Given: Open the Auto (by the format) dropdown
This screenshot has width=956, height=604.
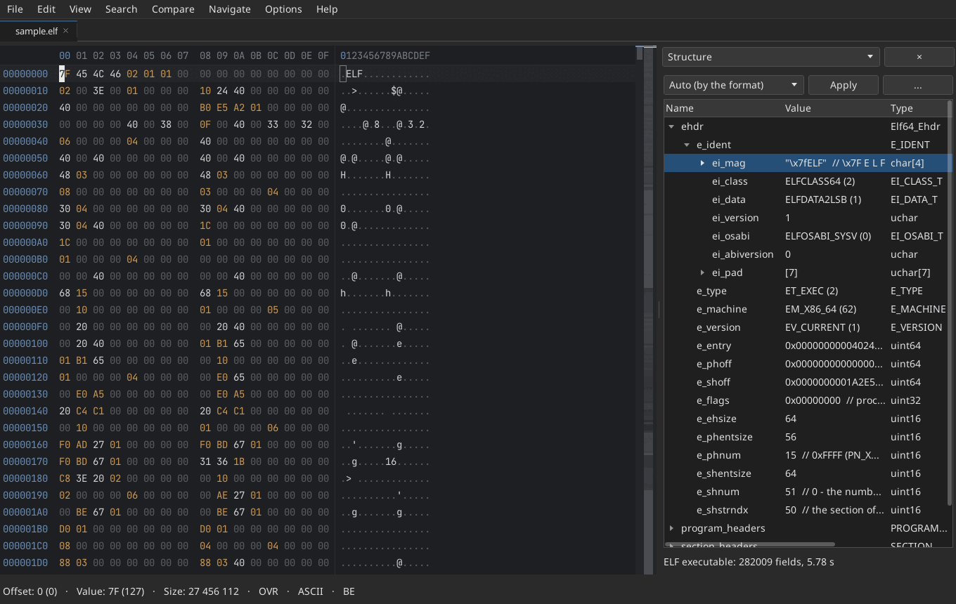Looking at the screenshot, I should click(734, 85).
